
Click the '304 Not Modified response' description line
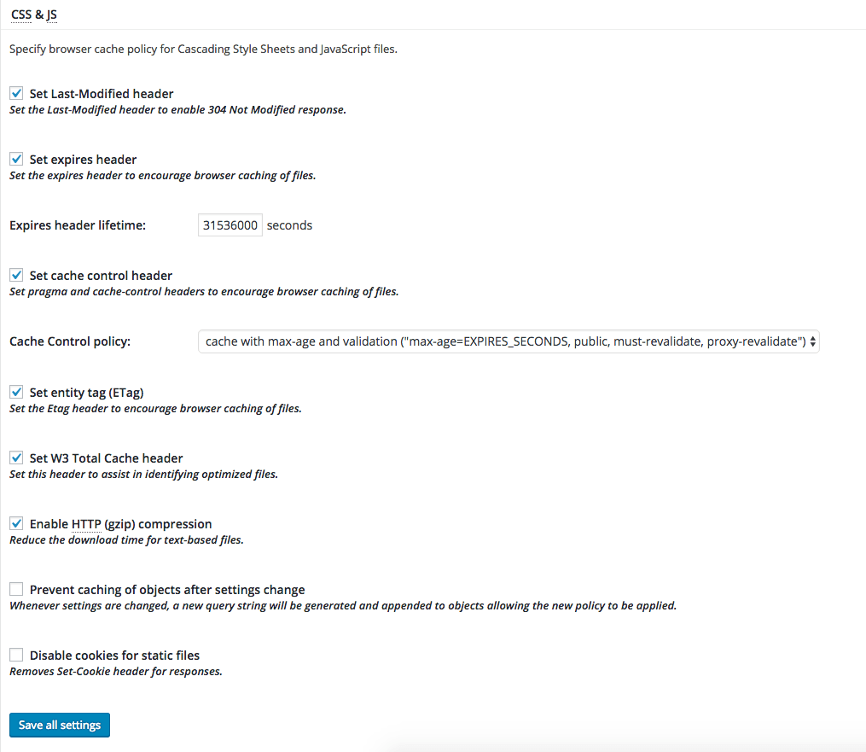pyautogui.click(x=177, y=110)
